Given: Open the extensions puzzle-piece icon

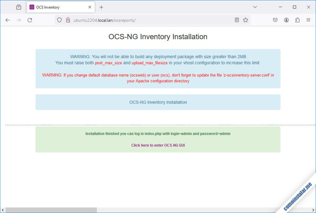Looking at the screenshot, I should click(x=297, y=20).
